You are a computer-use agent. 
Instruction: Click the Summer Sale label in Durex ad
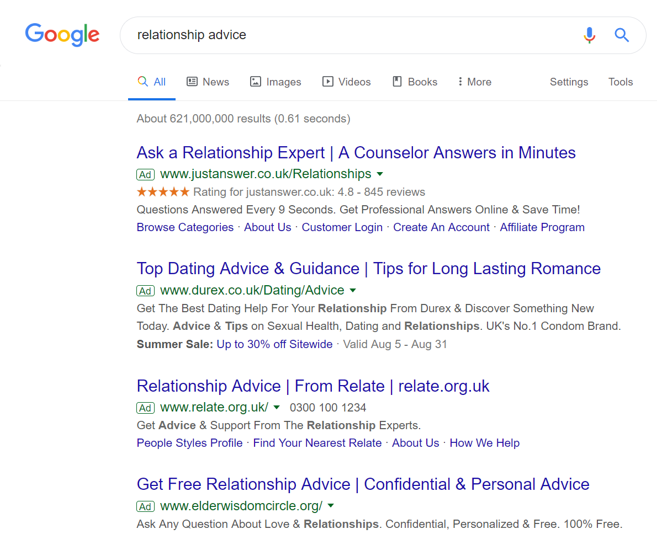click(x=174, y=344)
